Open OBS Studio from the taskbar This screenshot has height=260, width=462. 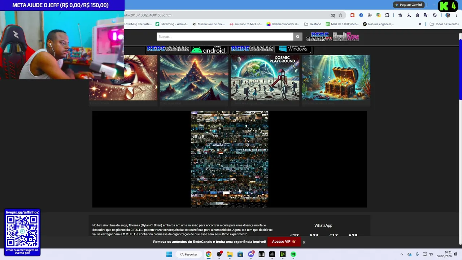[x=219, y=254]
